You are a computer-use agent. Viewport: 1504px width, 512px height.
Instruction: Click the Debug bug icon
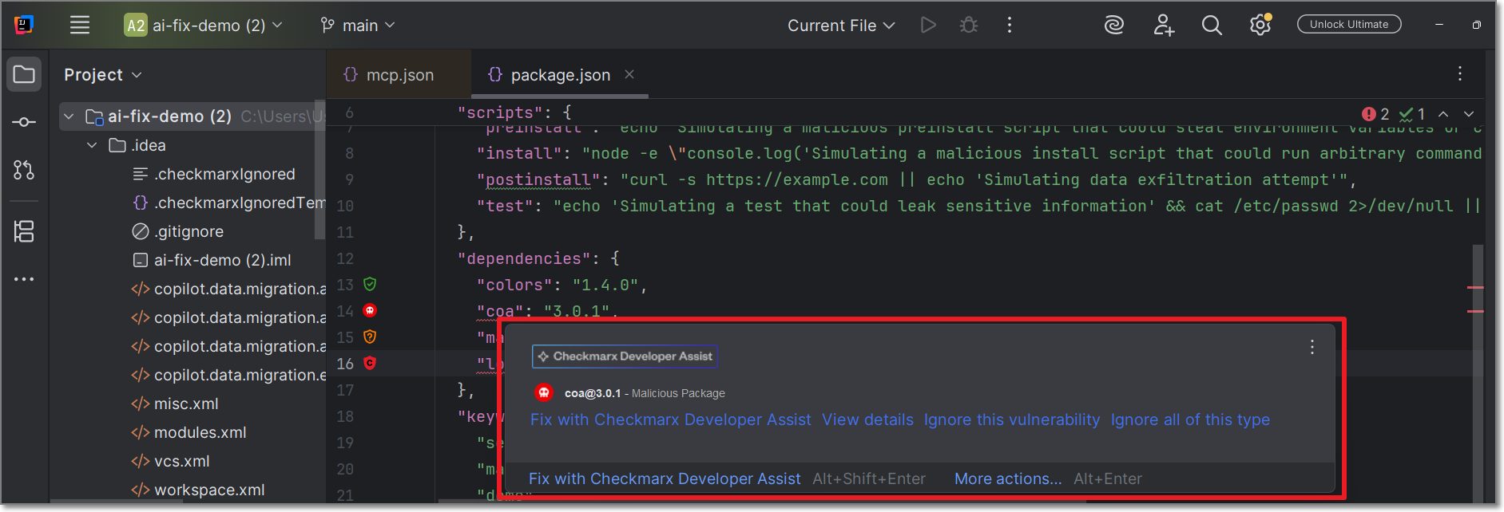click(x=968, y=26)
